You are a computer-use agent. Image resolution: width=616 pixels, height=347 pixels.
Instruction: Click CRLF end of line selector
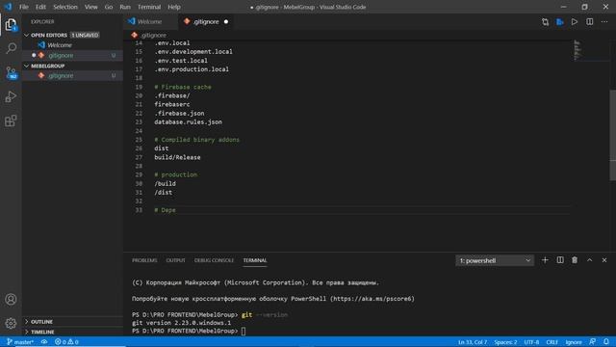tap(552, 342)
